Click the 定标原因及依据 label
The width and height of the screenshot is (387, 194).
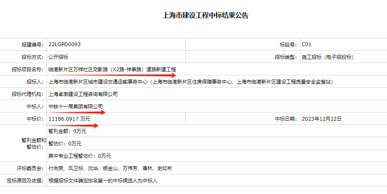tap(25, 181)
